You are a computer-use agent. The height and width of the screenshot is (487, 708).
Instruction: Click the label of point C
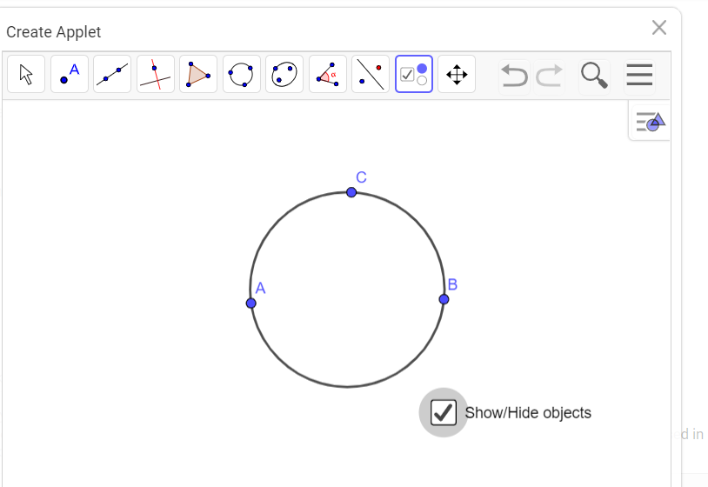point(361,177)
